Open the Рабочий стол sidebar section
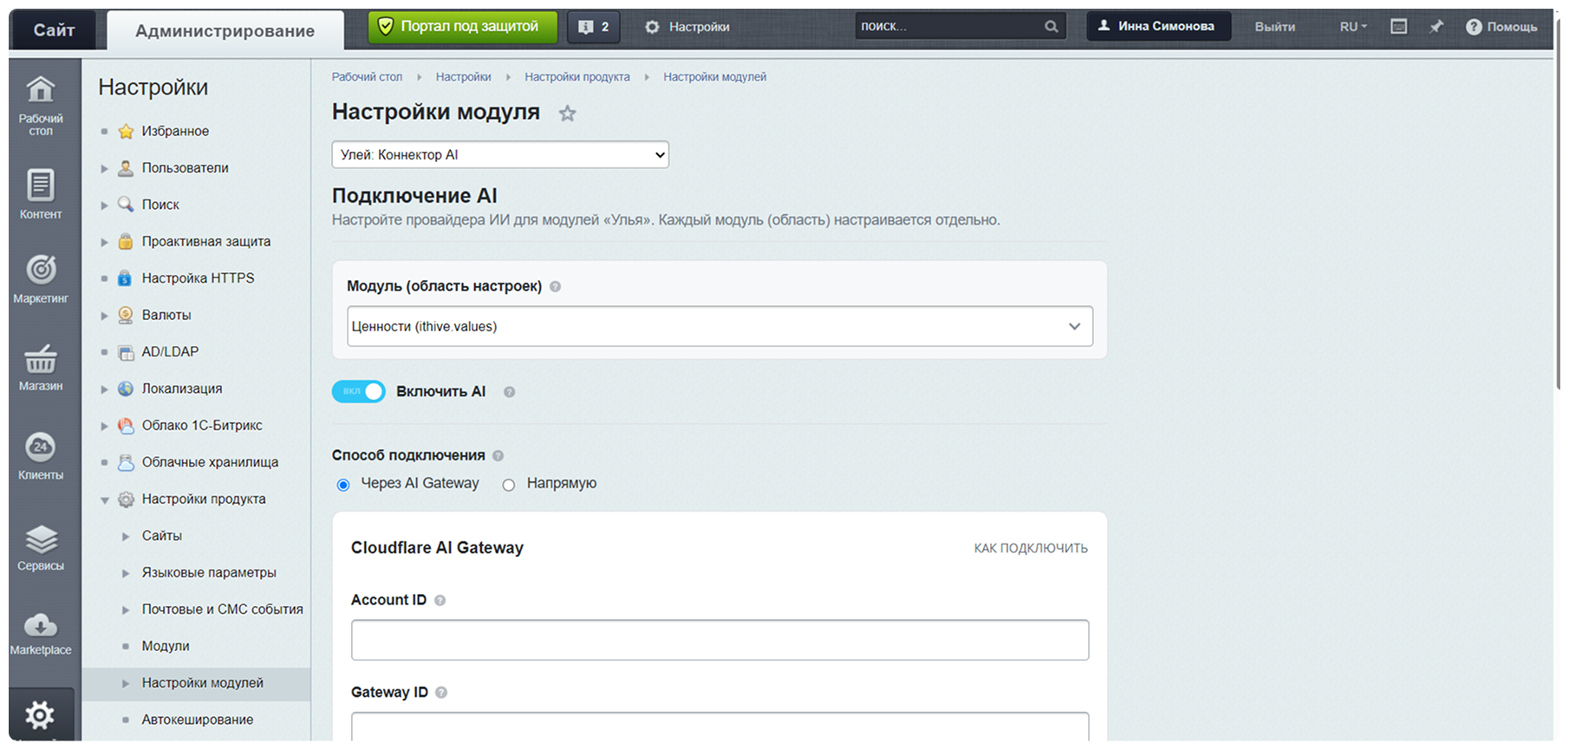Viewport: 1569px width, 750px height. [x=41, y=105]
